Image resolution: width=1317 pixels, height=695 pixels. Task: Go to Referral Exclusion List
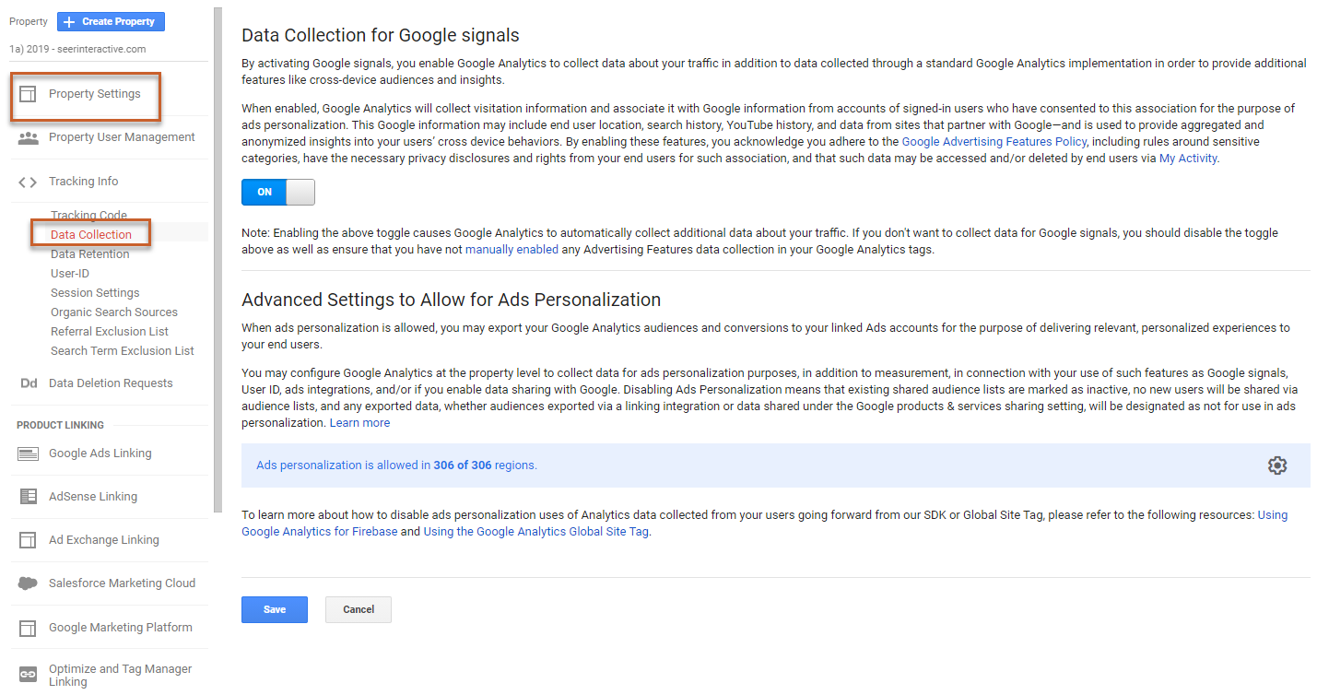[109, 332]
